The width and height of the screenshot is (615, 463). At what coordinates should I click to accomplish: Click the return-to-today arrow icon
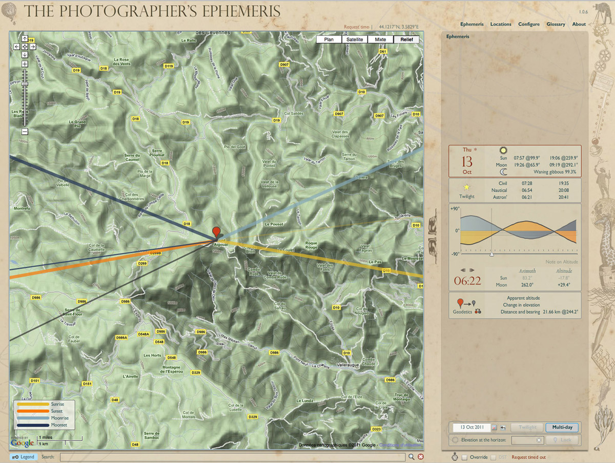(503, 427)
